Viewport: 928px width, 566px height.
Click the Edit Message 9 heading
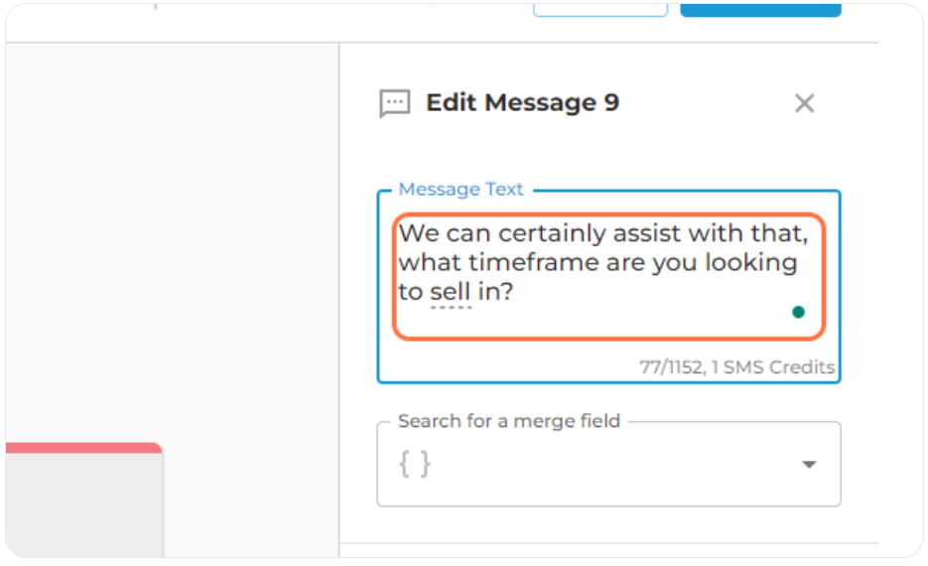(x=523, y=103)
